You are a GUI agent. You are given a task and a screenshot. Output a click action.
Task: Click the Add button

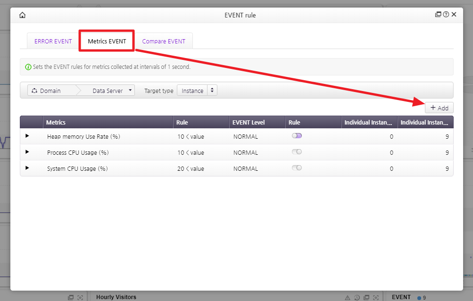(x=439, y=108)
